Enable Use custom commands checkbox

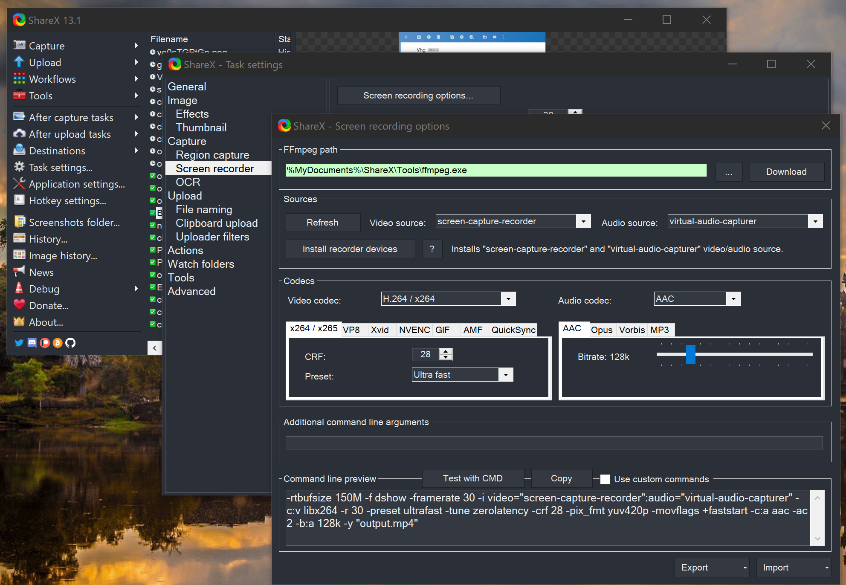[605, 479]
